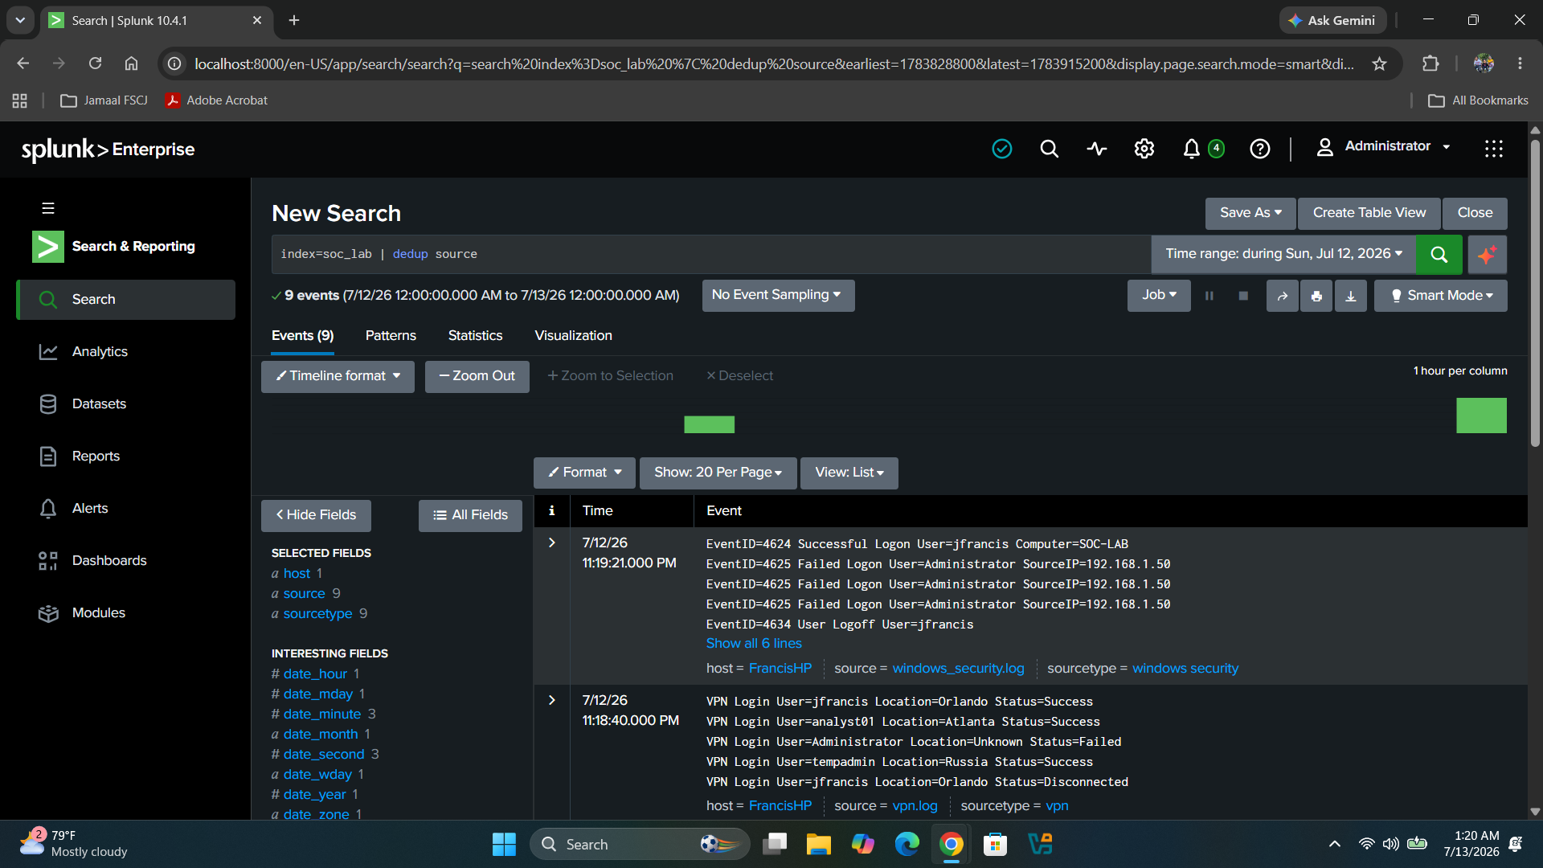Image resolution: width=1543 pixels, height=868 pixels.
Task: Open the Timeline format dropdown
Action: coord(338,376)
